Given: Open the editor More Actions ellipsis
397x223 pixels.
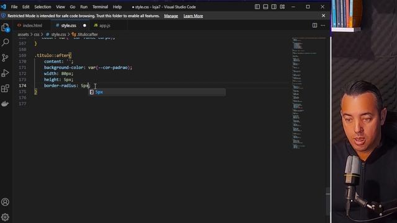Looking at the screenshot, I should (x=323, y=25).
